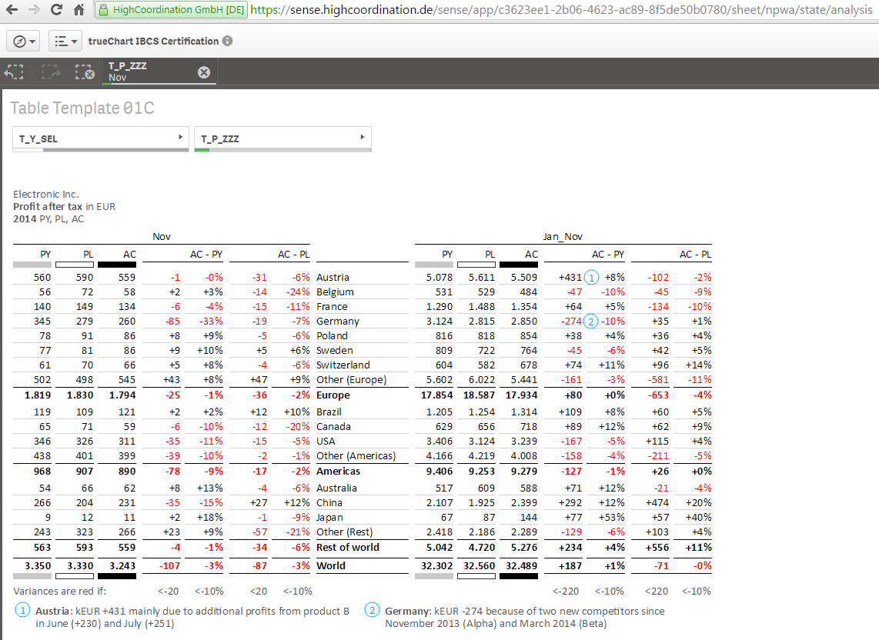This screenshot has width=879, height=640.
Task: Click comment marker 1 in Austria row
Action: [x=591, y=278]
